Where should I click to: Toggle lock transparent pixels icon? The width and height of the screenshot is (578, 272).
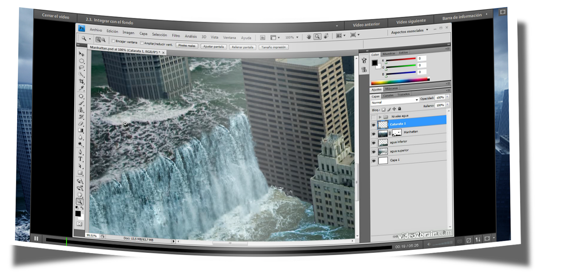[x=384, y=110]
